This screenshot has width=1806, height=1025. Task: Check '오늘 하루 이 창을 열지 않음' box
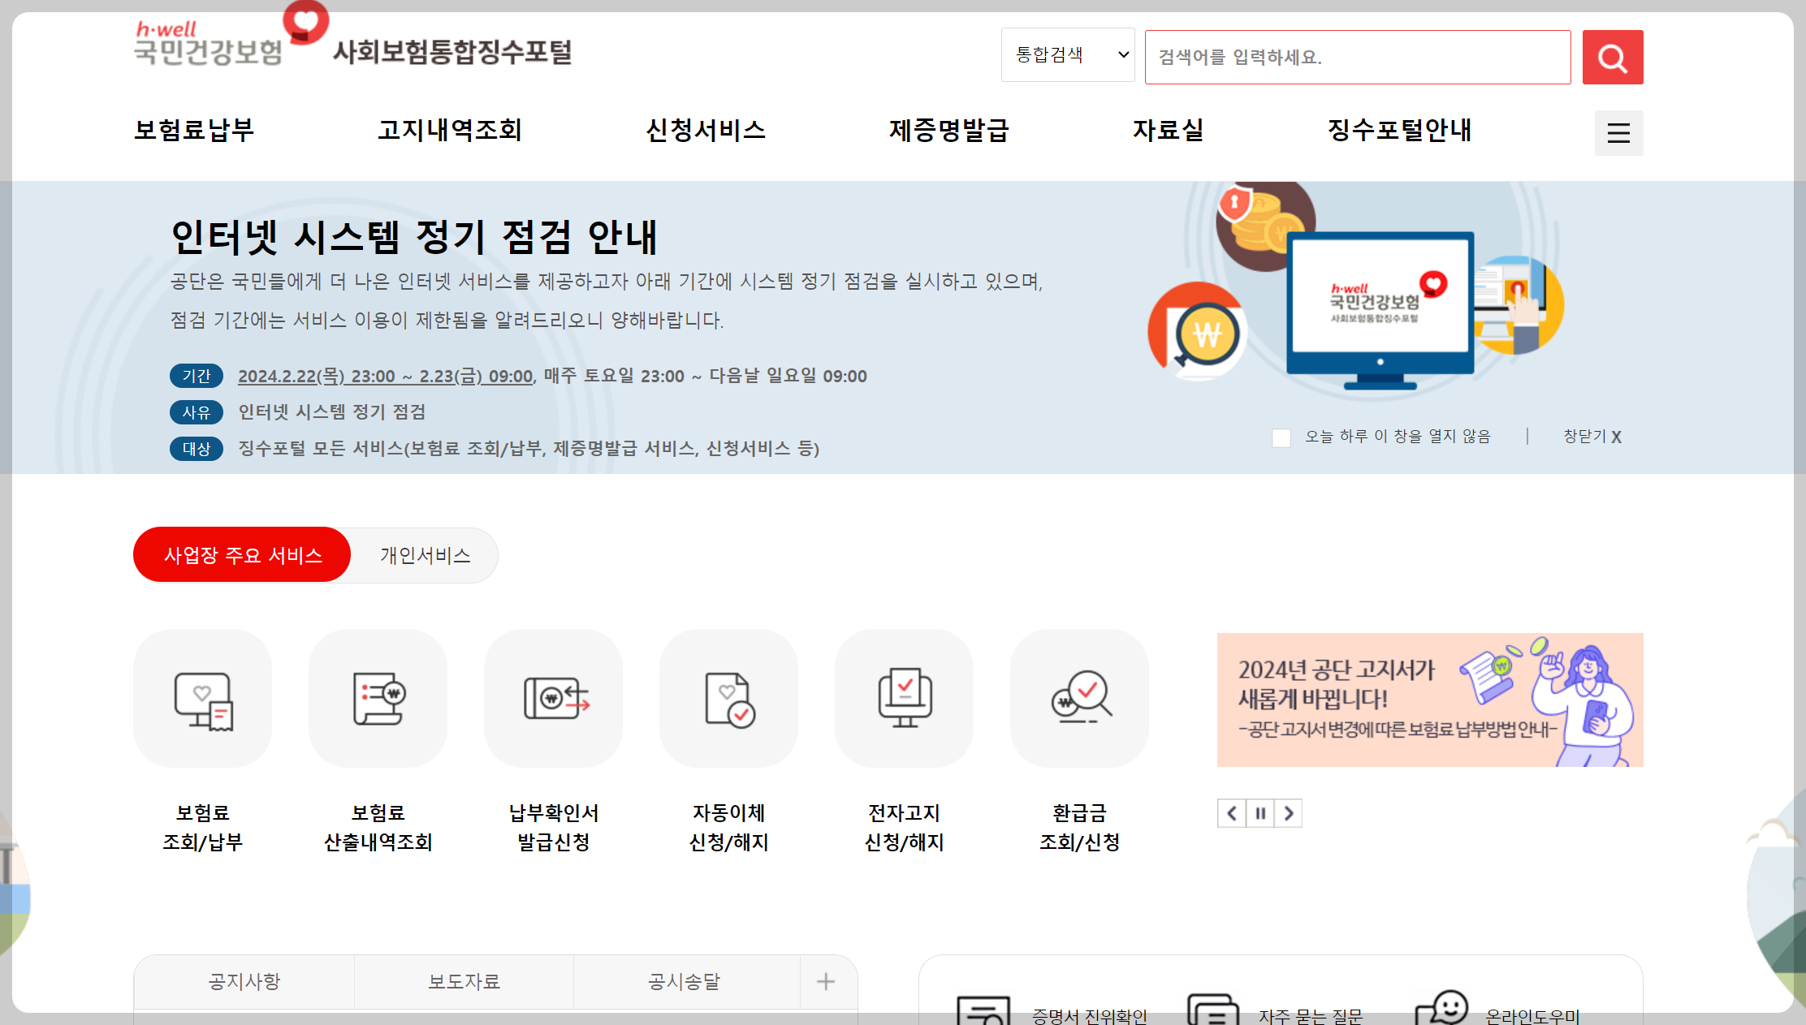(x=1281, y=438)
